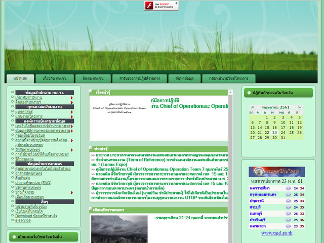Screen dimensions: 324x243
Task: Open the เกี่ยวกับสำนักงาน link
Action: click(29, 98)
